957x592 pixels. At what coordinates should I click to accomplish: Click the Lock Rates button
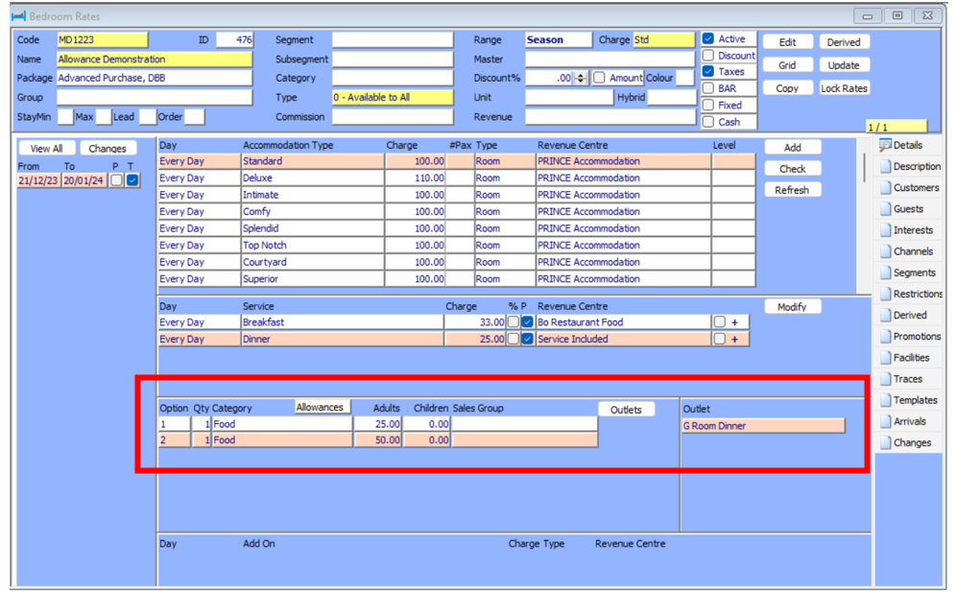pyautogui.click(x=844, y=88)
